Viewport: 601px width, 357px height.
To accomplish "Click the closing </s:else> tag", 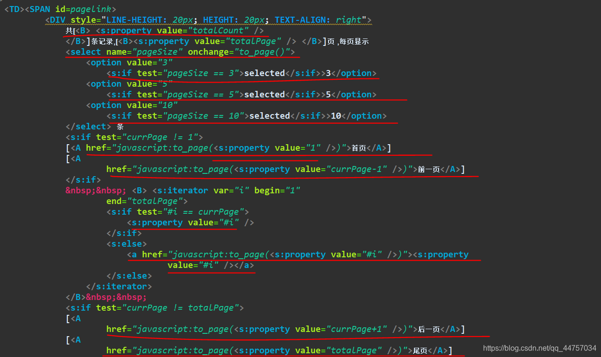I will pos(129,276).
